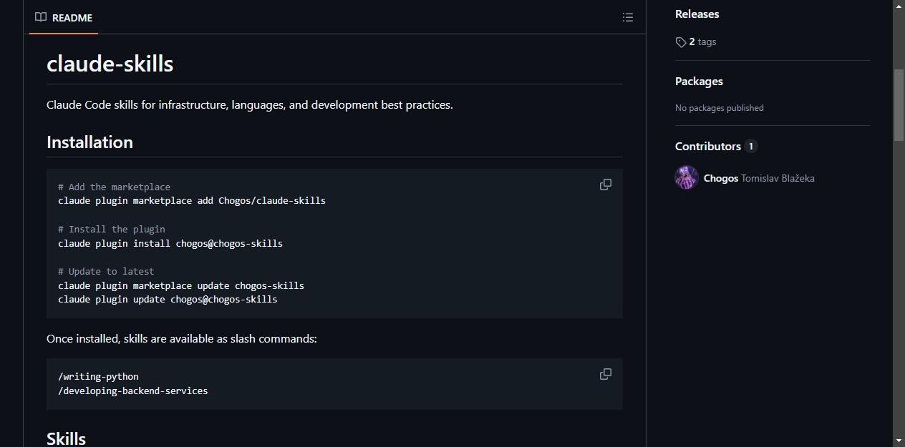Click the '/developing-backend-services' command text
905x447 pixels.
click(133, 391)
